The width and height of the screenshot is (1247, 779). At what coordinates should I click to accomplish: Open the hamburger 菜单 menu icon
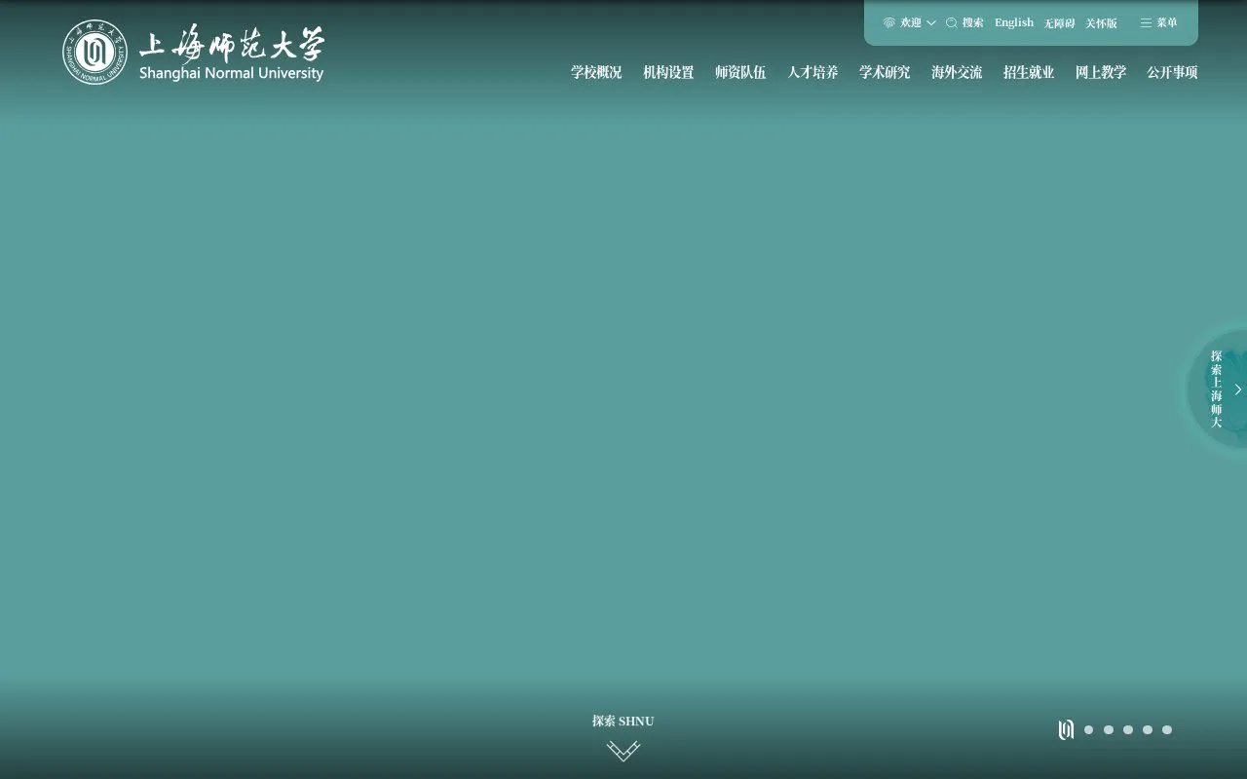(1146, 22)
